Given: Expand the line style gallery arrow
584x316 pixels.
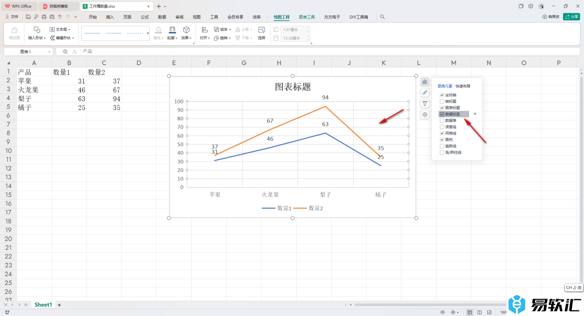Looking at the screenshot, I should pyautogui.click(x=147, y=33).
